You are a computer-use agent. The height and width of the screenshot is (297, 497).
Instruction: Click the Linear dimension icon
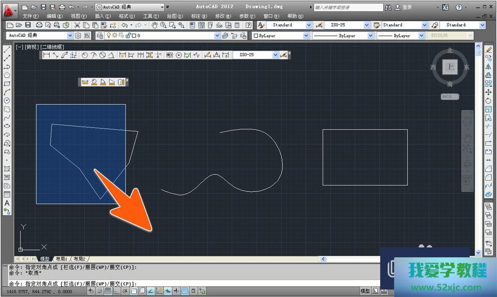(47, 55)
